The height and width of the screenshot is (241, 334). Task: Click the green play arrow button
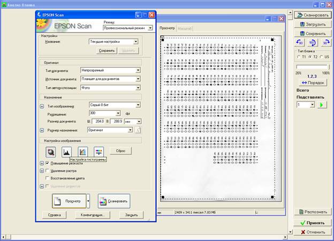tap(322, 105)
